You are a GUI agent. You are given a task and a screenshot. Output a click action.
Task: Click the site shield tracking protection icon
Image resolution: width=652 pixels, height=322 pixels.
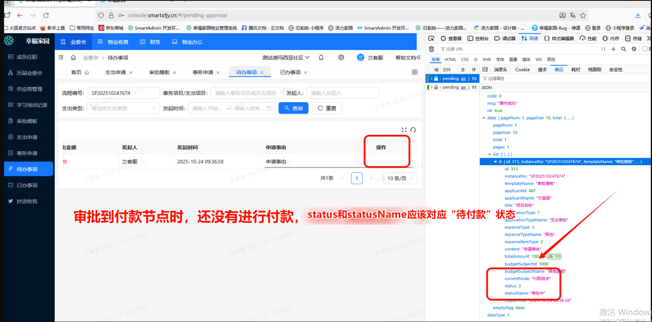tap(101, 15)
